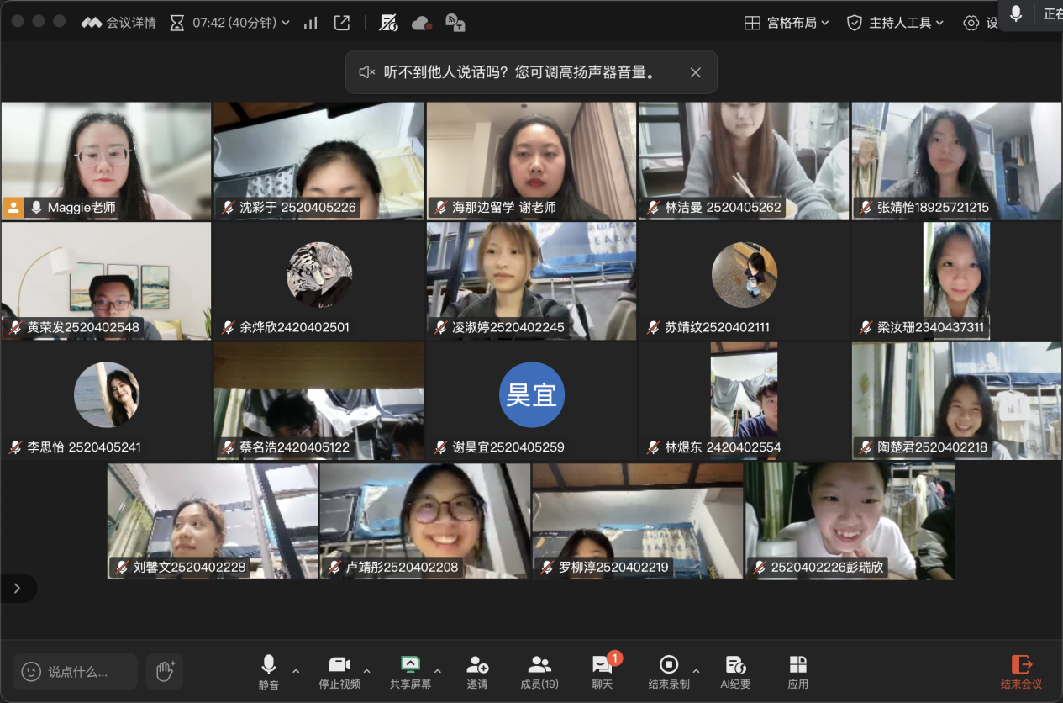Screen dimensions: 1063x703
Task: Click the 说点什么 message input field
Action: click(76, 671)
